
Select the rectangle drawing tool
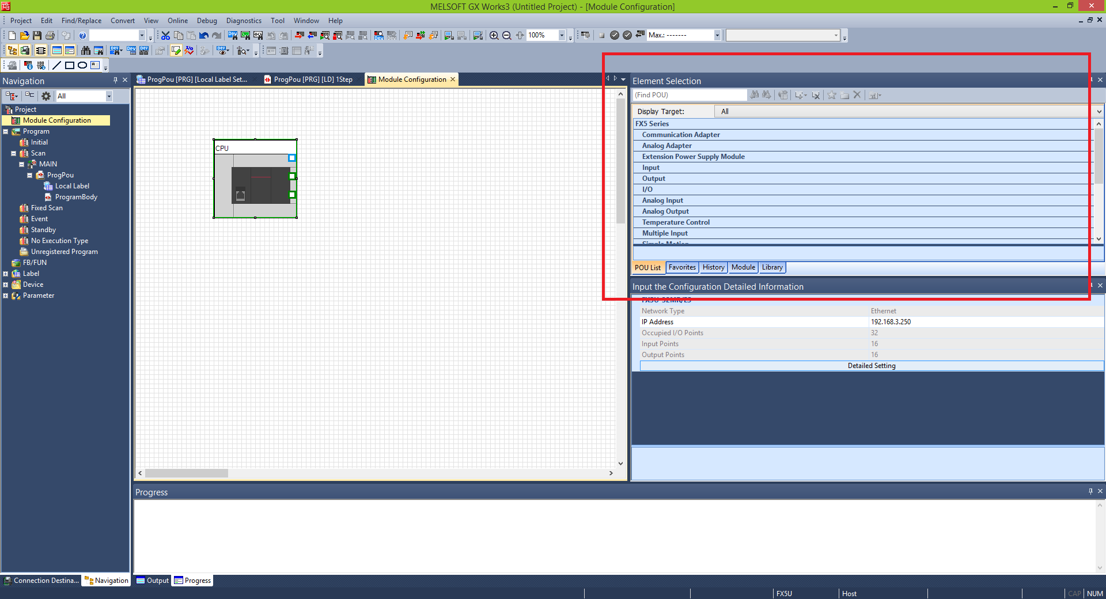(70, 65)
